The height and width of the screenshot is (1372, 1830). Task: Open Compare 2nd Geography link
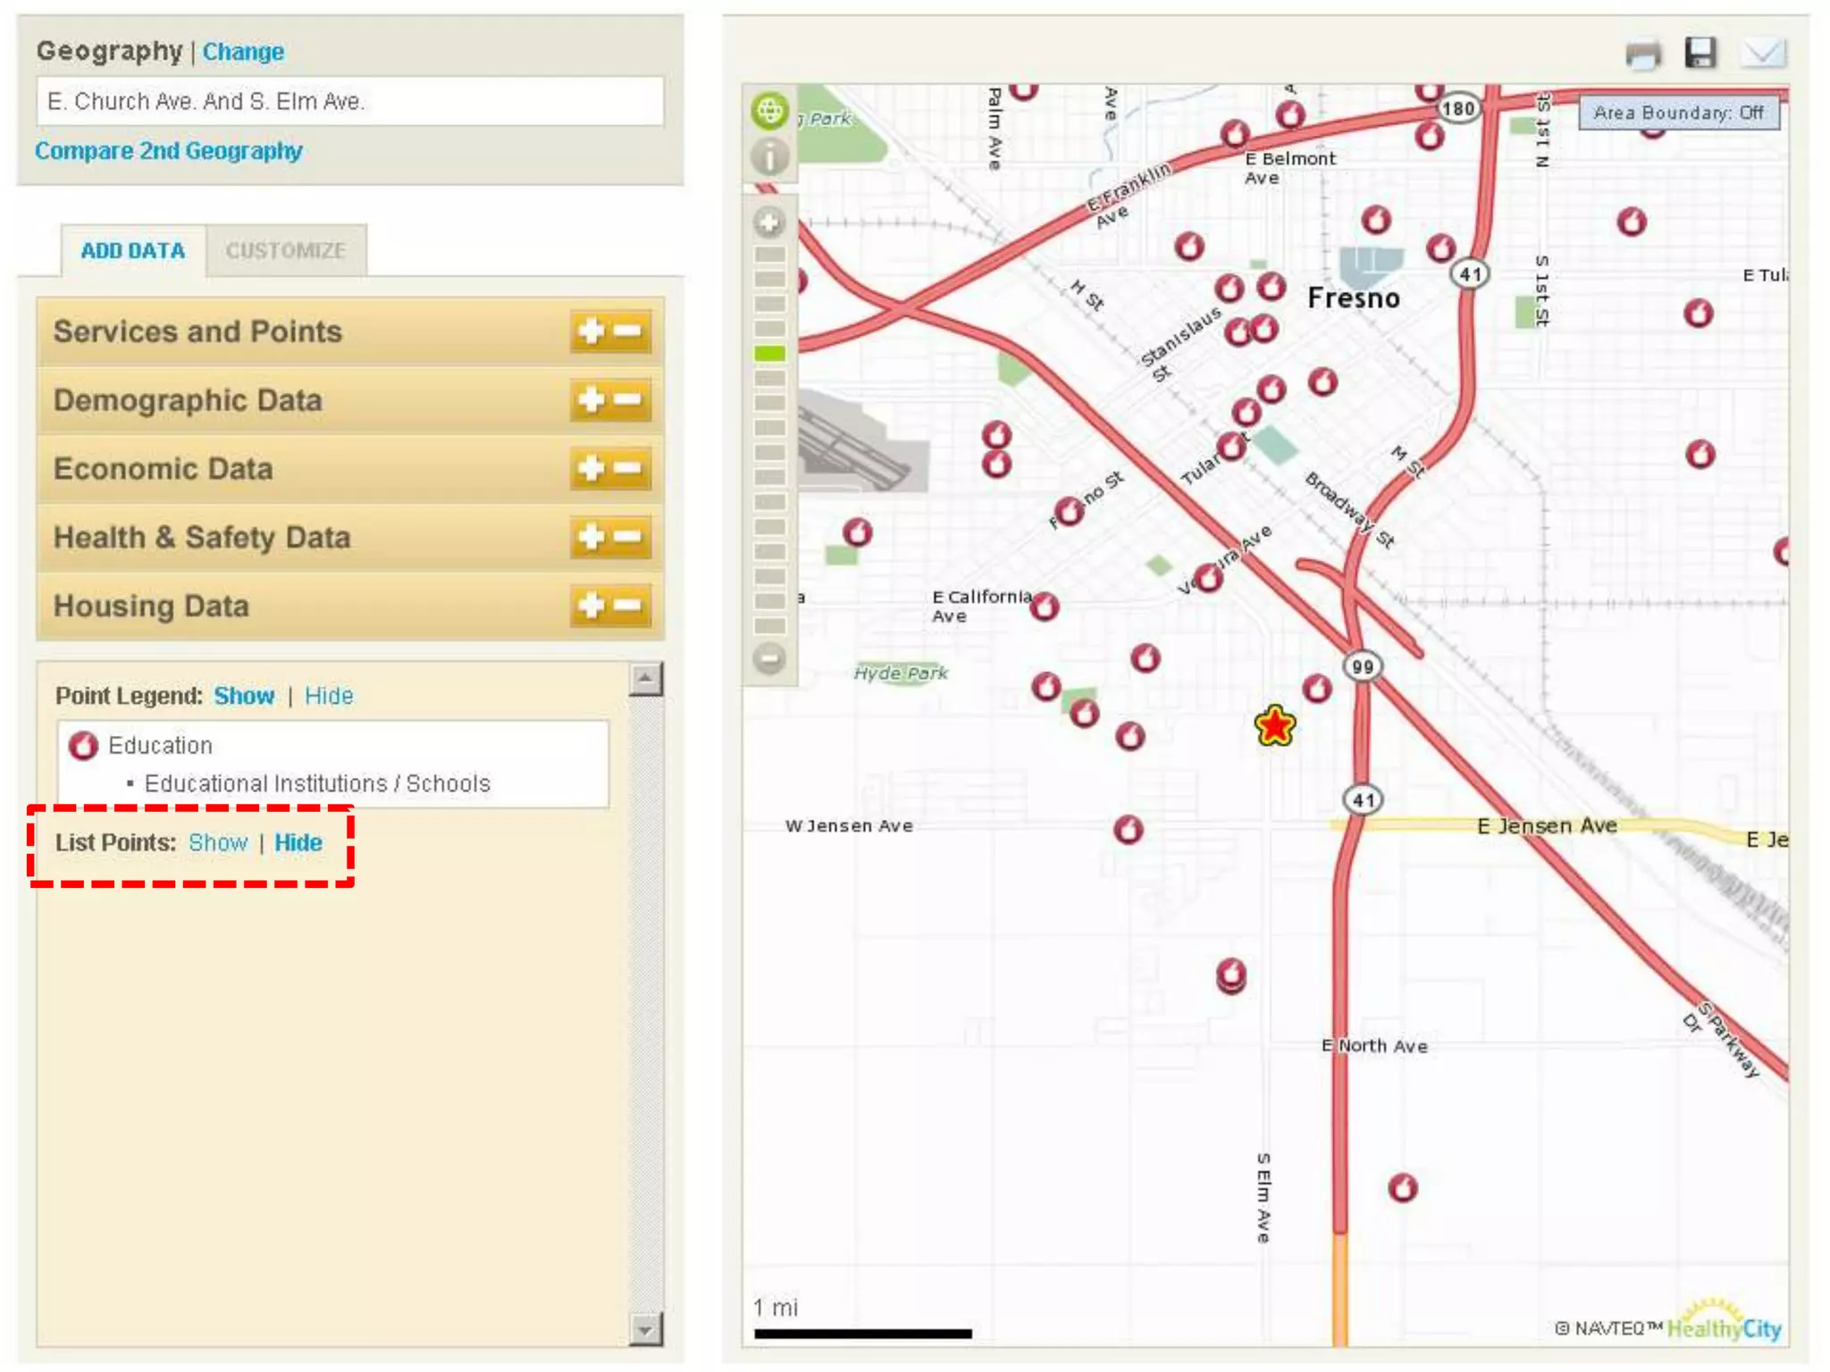[169, 151]
